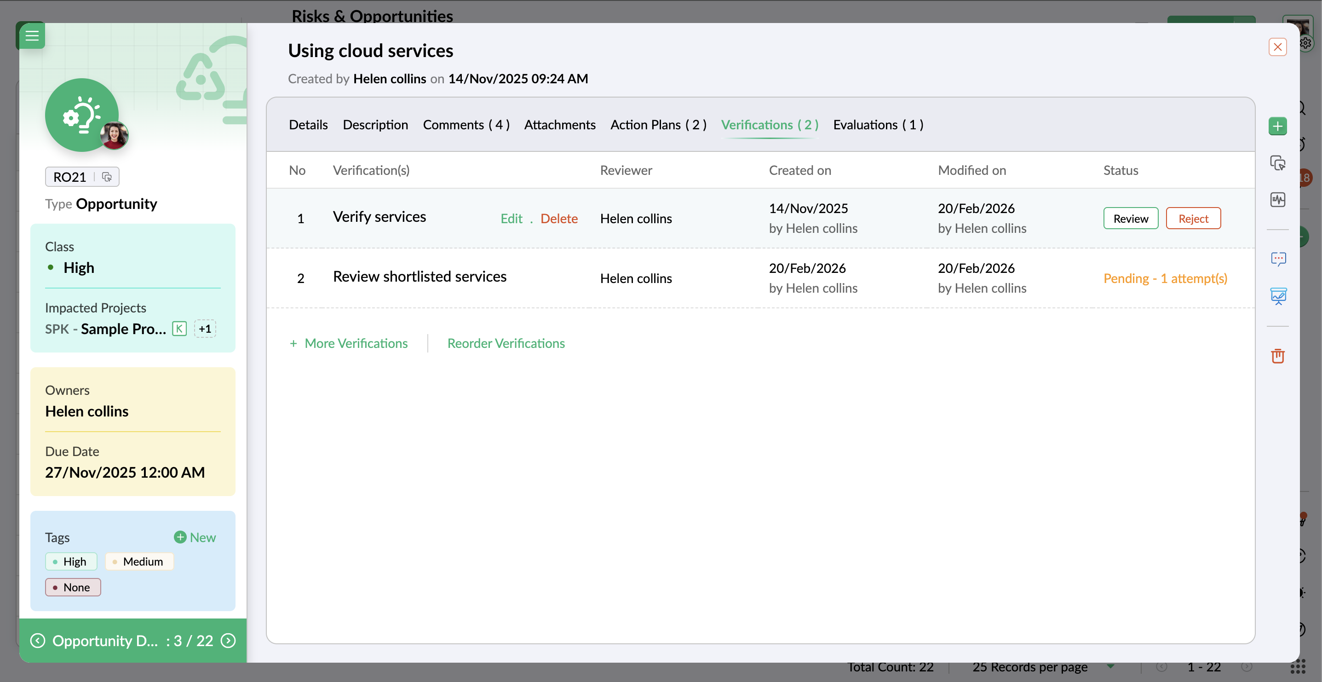This screenshot has height=682, width=1322.
Task: Click the Reorder Verifications link
Action: [506, 343]
